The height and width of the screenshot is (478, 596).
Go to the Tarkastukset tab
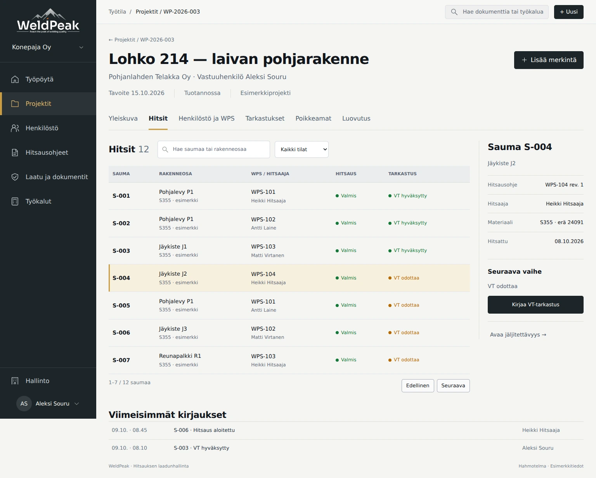tap(265, 119)
